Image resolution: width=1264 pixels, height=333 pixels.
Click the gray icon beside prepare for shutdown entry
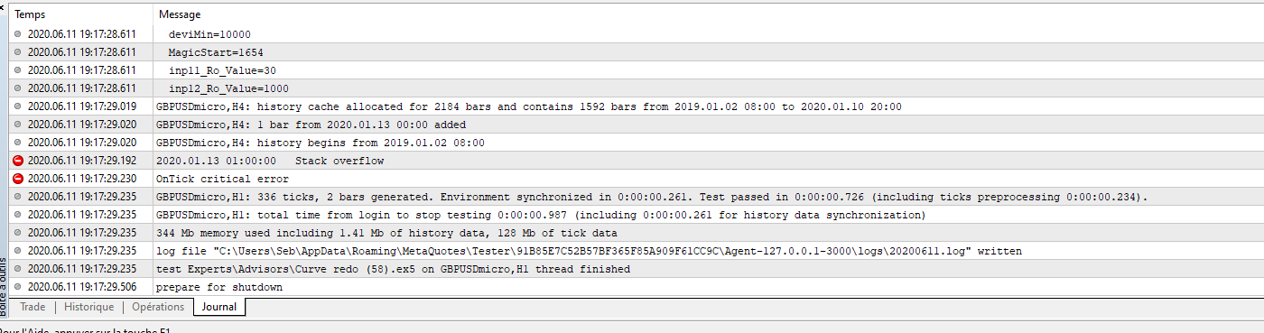18,287
